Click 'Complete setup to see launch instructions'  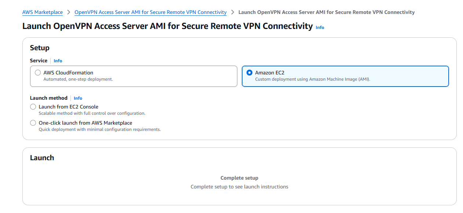(x=240, y=187)
